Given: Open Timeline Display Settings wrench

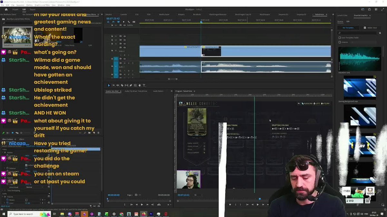Looking at the screenshot, I should 129,22.
